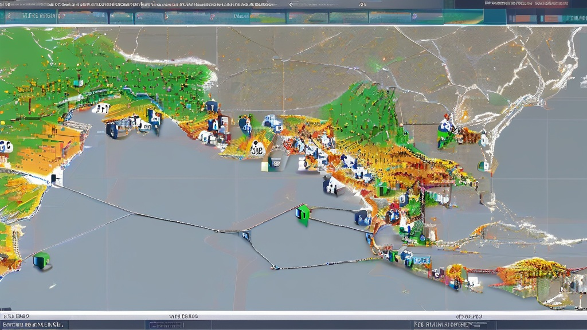
Task: Switch to the leftmost tab label above the status bar
Action: pyautogui.click(x=17, y=316)
